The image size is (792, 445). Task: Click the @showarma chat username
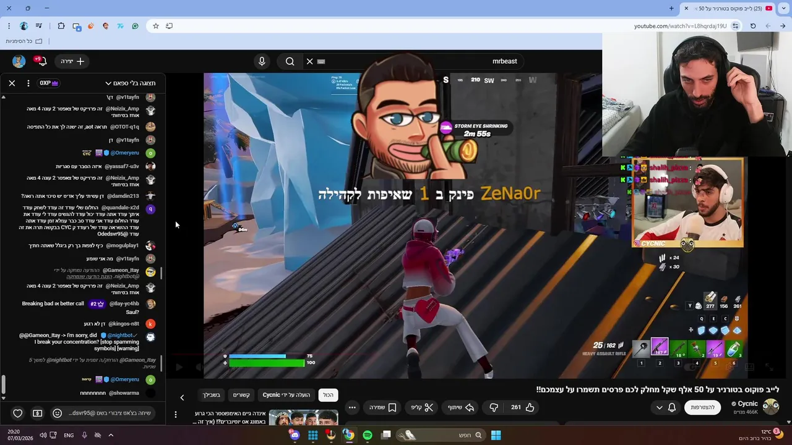point(124,393)
